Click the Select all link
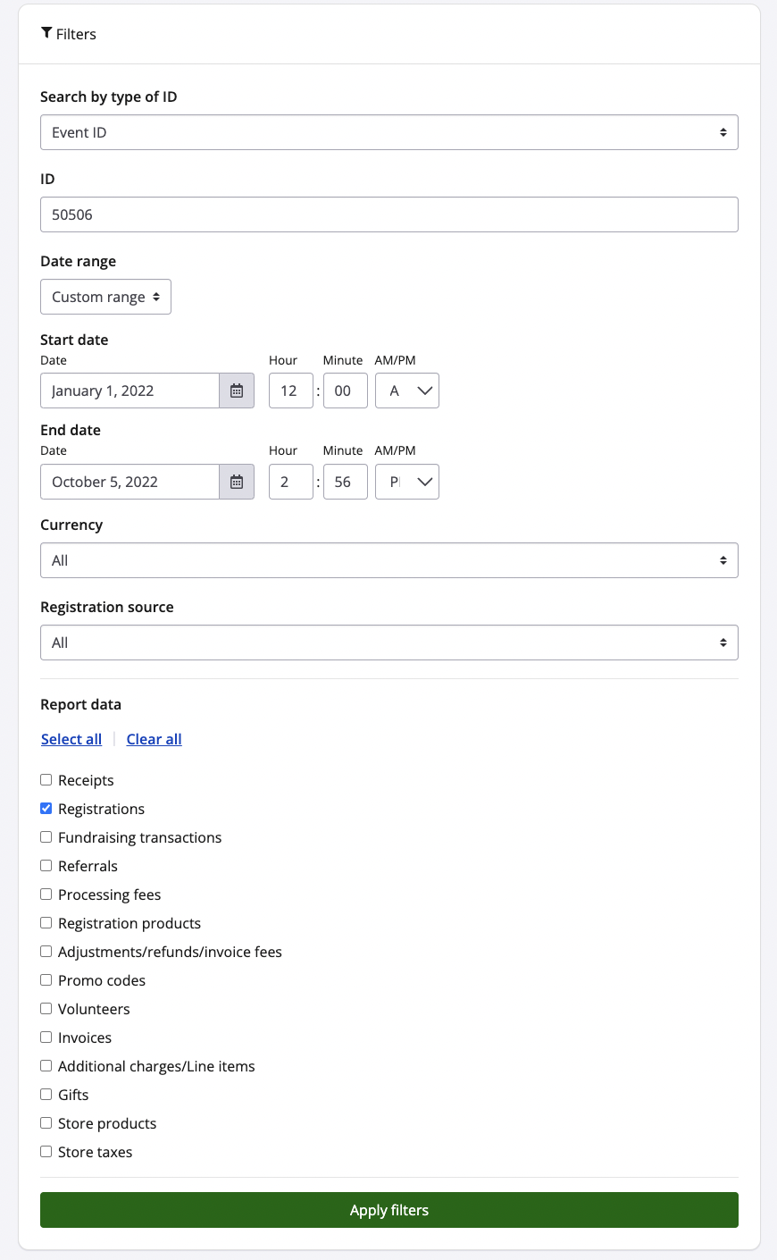 (x=71, y=739)
